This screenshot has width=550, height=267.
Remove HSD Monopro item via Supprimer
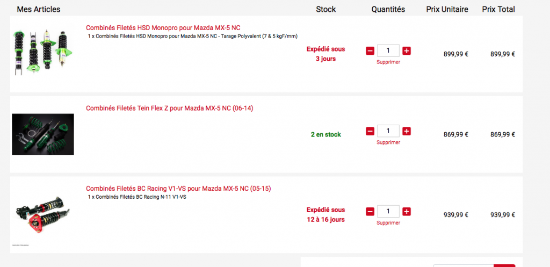pos(388,62)
